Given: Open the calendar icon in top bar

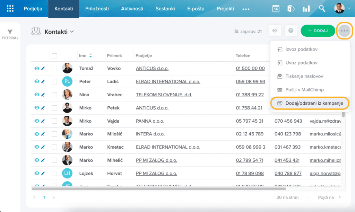Looking at the screenshot, I should click(276, 9).
